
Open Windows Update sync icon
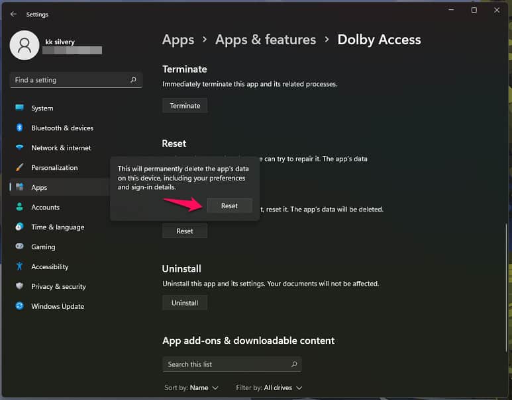point(20,306)
